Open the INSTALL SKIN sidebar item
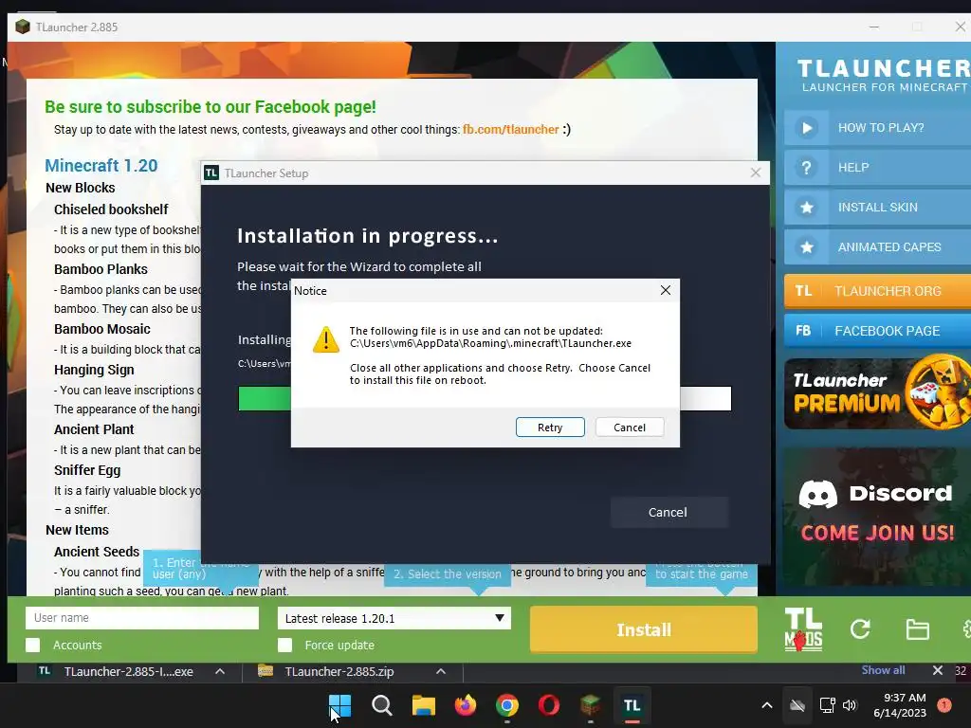The height and width of the screenshot is (728, 971). click(877, 208)
